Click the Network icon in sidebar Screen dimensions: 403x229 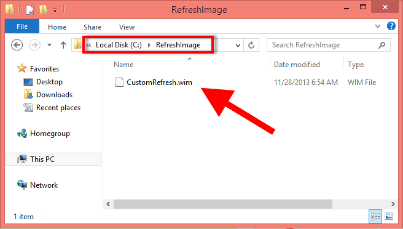pos(22,185)
